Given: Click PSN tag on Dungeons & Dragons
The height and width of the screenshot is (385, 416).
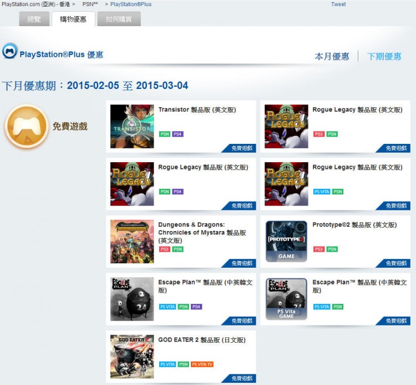Looking at the screenshot, I should 177,249.
